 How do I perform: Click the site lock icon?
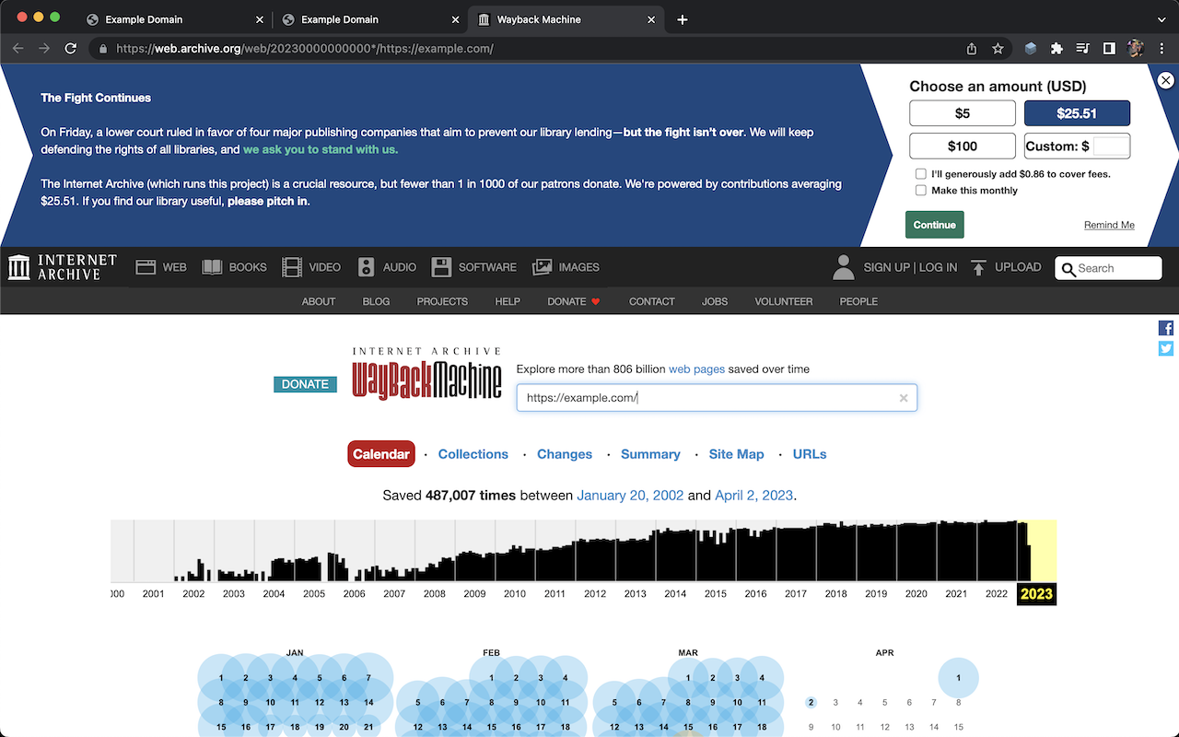coord(102,48)
